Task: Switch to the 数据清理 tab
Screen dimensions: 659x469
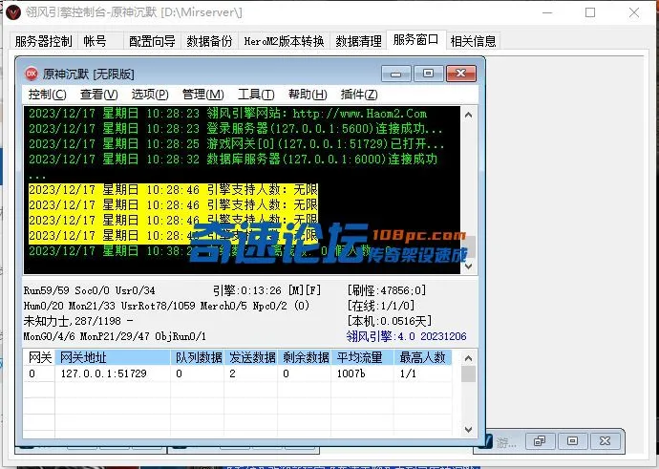Action: click(x=358, y=41)
